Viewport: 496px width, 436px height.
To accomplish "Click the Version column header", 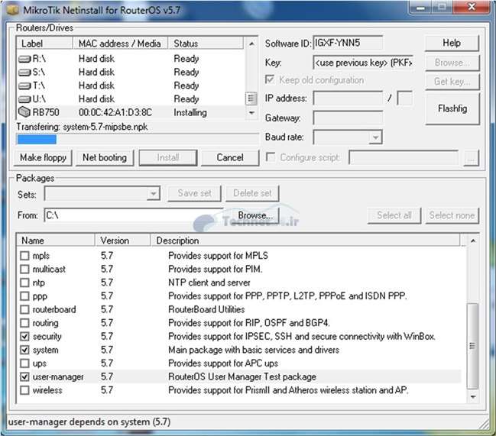I will tap(123, 241).
